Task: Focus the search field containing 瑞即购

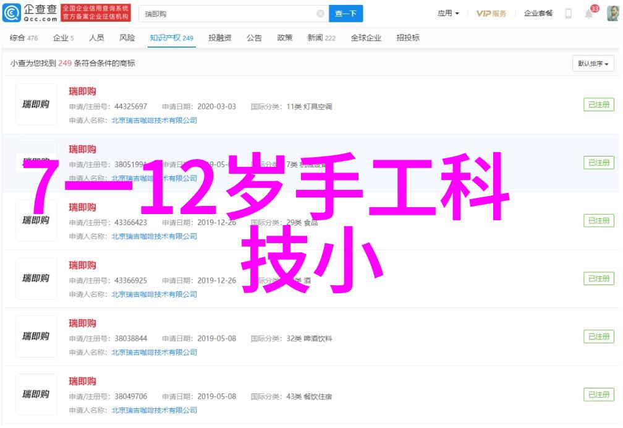Action: click(234, 14)
